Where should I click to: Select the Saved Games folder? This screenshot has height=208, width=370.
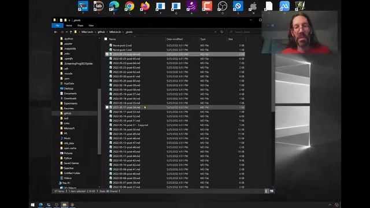pyautogui.click(x=71, y=163)
